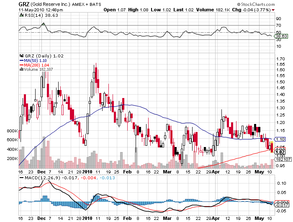Viewport: 293px width, 222px height.
Task: Click the 2010 label on the price axis
Action: coord(87,172)
